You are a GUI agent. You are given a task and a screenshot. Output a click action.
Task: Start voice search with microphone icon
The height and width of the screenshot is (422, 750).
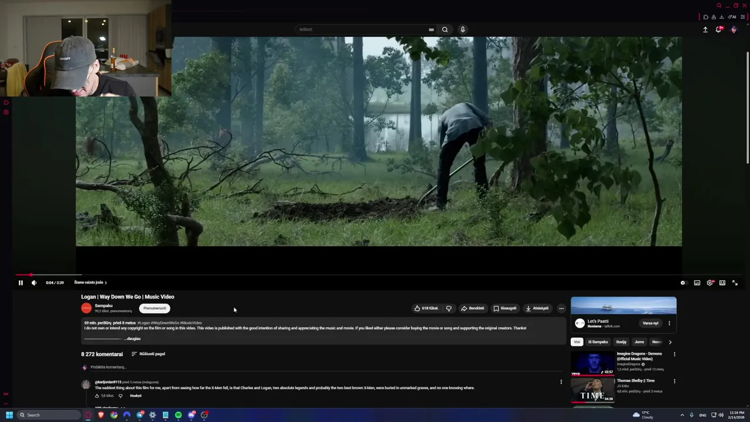click(462, 29)
